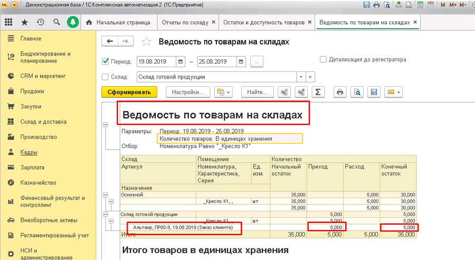Open the Calculator icon in title bar
This screenshot has height=260, width=475.
421,5
